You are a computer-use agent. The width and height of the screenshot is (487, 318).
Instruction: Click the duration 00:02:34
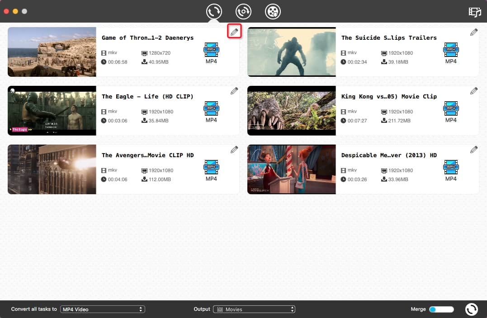(x=357, y=62)
